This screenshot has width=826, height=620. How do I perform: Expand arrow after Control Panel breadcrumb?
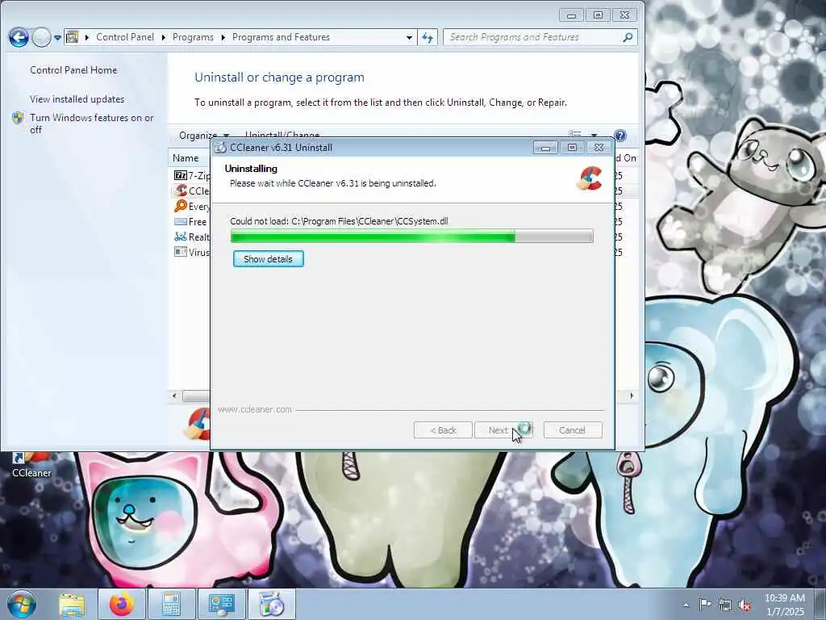163,37
